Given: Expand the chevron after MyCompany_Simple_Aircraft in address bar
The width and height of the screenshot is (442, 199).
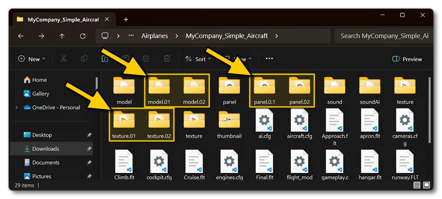Looking at the screenshot, I should (276, 36).
